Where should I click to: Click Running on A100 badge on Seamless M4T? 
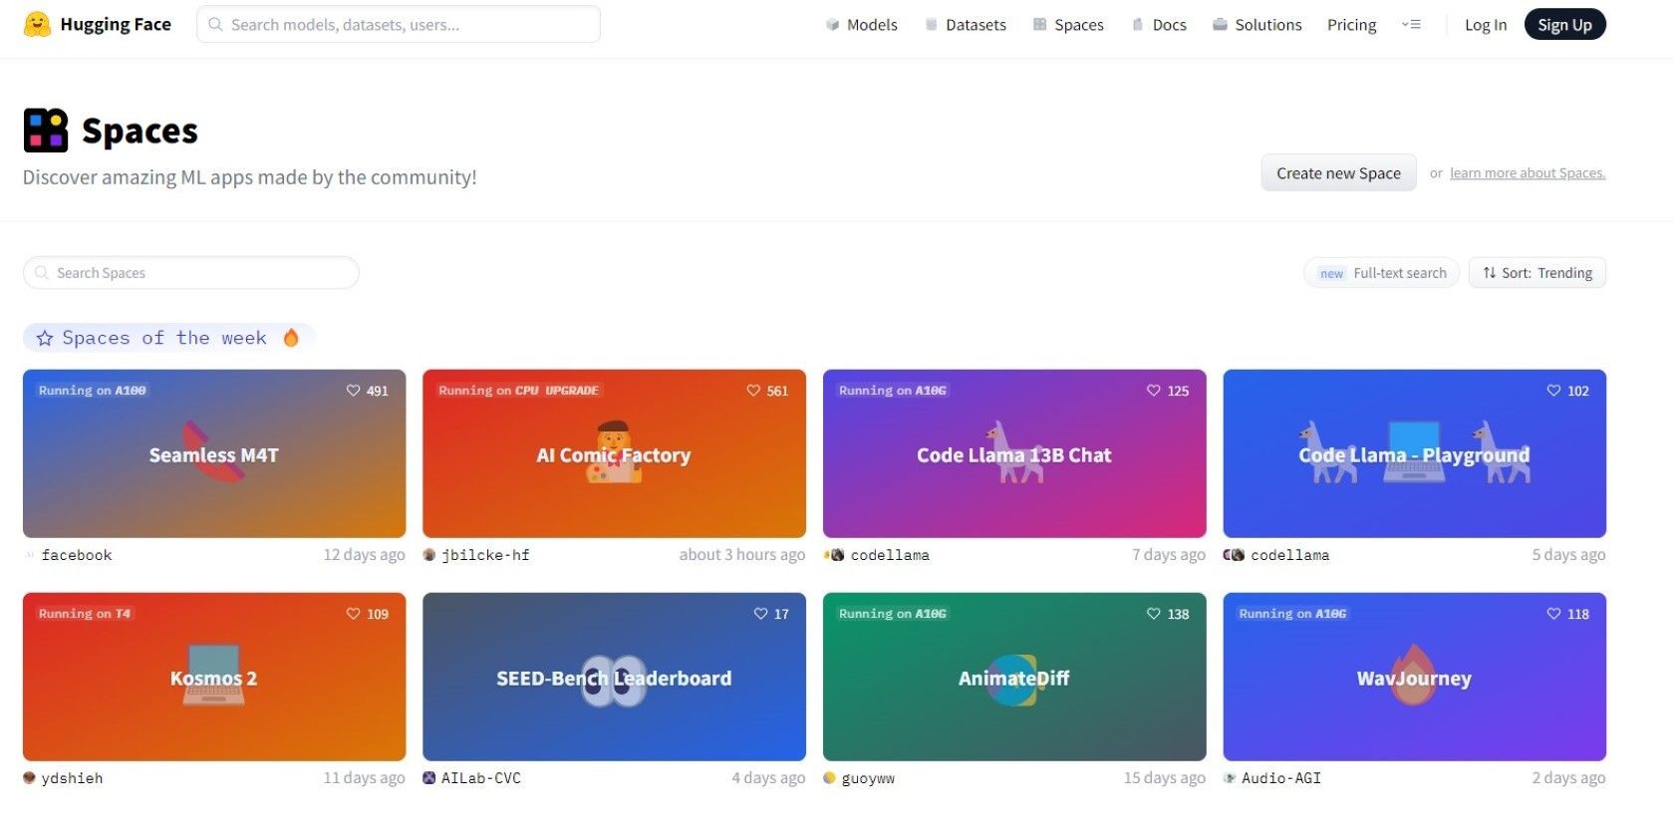click(x=93, y=391)
